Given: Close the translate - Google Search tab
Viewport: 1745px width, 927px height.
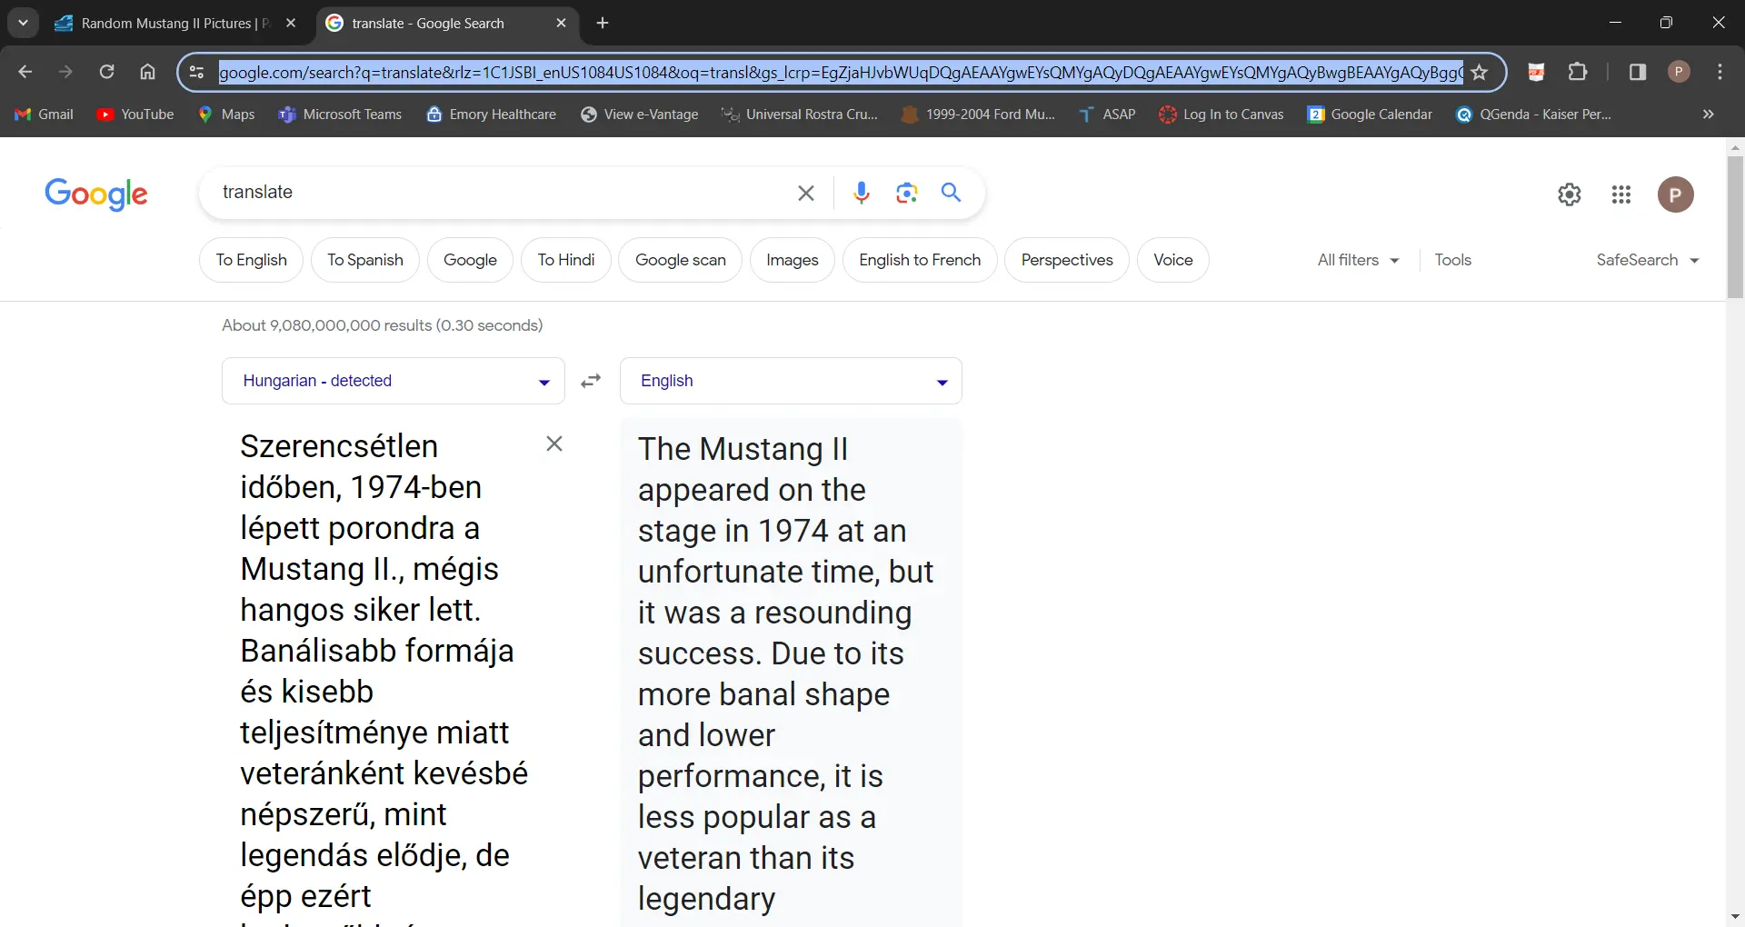Looking at the screenshot, I should point(561,23).
